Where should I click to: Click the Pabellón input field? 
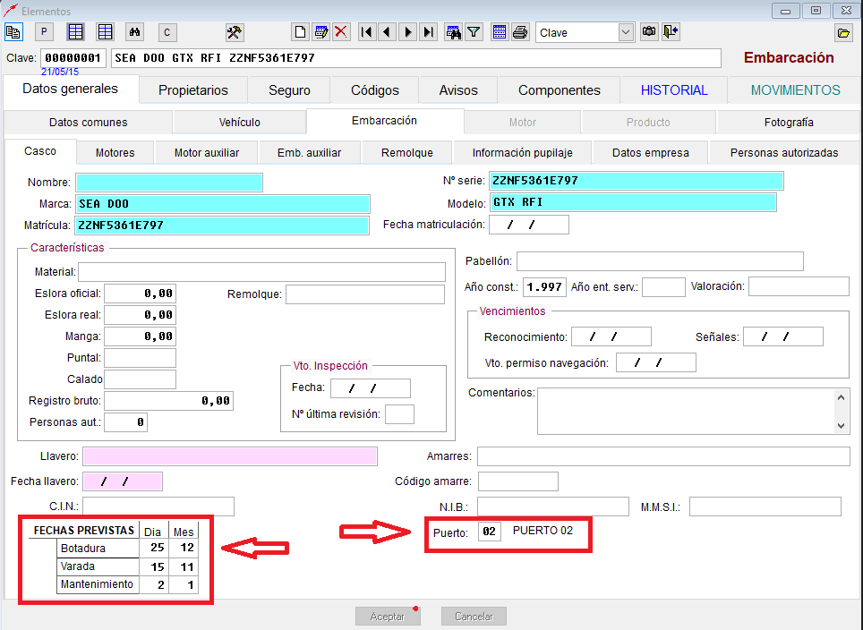pyautogui.click(x=660, y=261)
